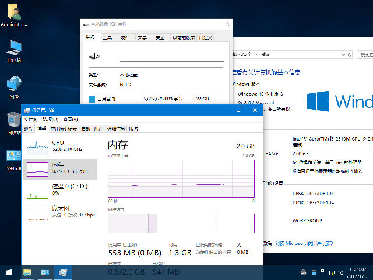373x280 pixels.
Task: Open the 选项(O) menu in Task Manager
Action: click(x=50, y=119)
